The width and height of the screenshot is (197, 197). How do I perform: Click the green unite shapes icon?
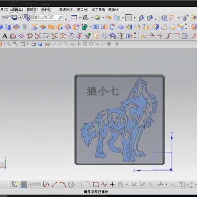[x=85, y=27]
